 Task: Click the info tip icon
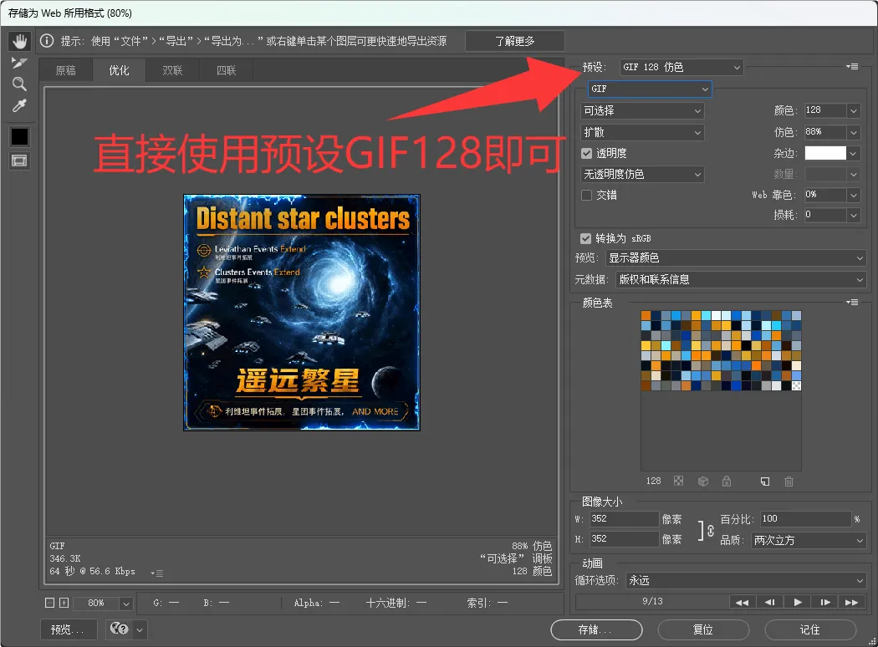click(x=47, y=41)
